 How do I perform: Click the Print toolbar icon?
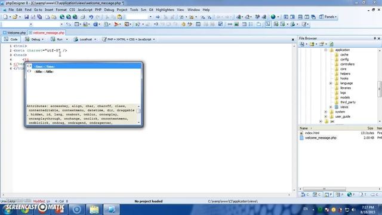tap(82, 17)
